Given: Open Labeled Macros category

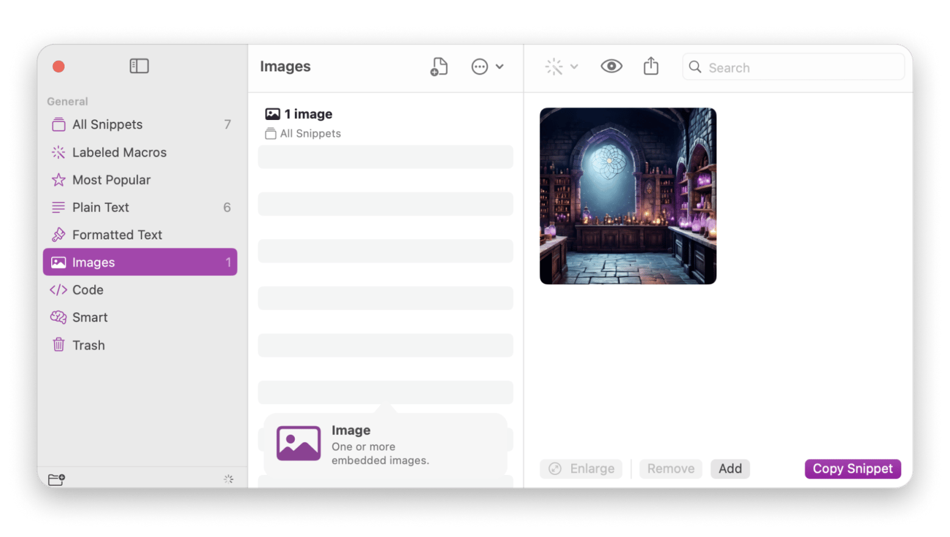Looking at the screenshot, I should pos(119,152).
